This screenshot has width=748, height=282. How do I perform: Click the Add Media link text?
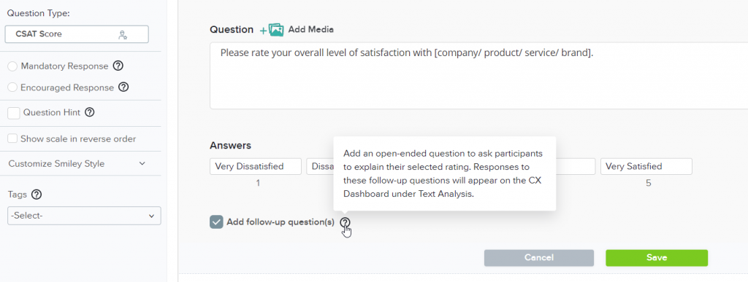pos(310,29)
